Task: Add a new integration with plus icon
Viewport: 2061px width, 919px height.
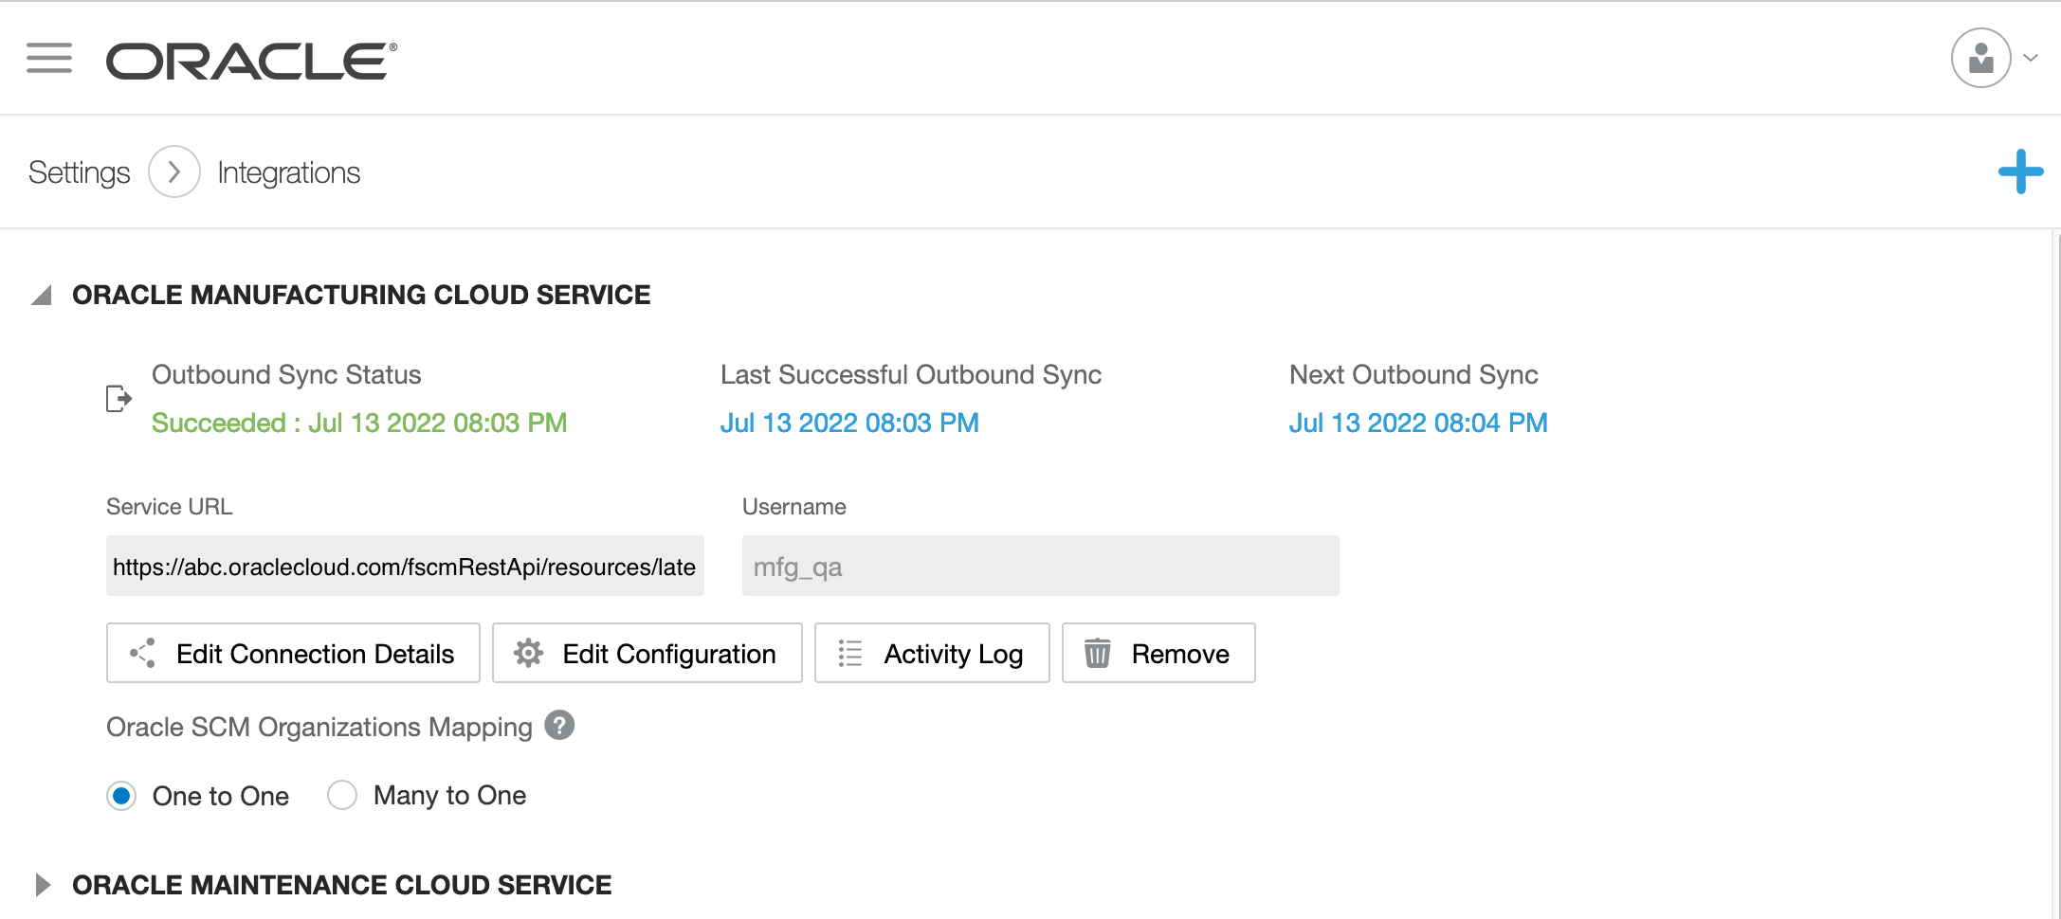Action: (x=2021, y=171)
